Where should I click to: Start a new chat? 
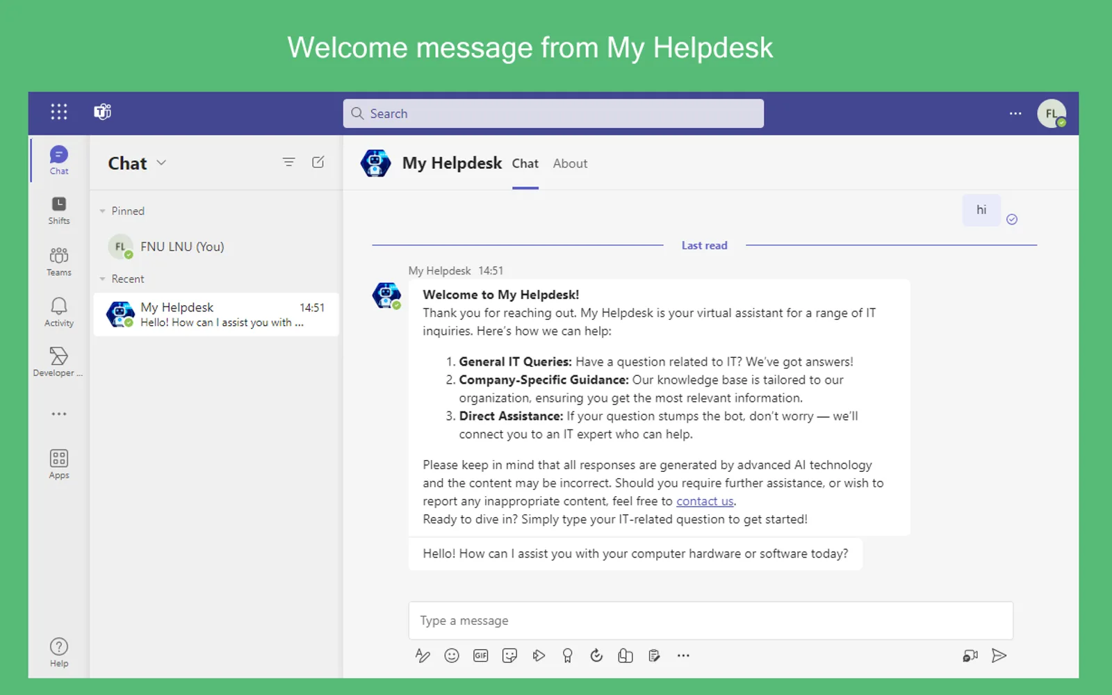(x=318, y=162)
